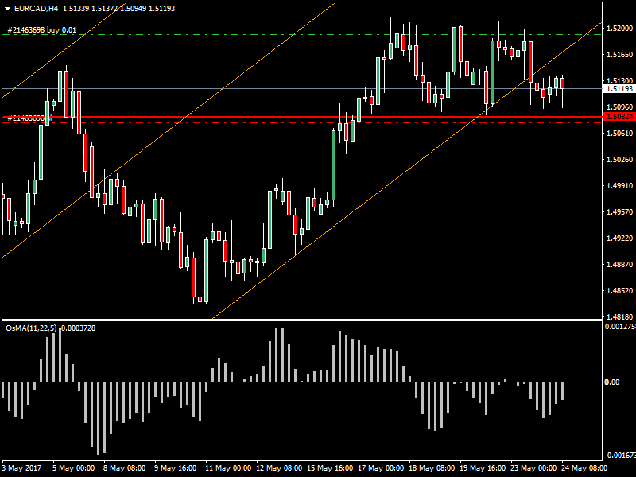Click the 1.51650 price axis label

coord(619,54)
